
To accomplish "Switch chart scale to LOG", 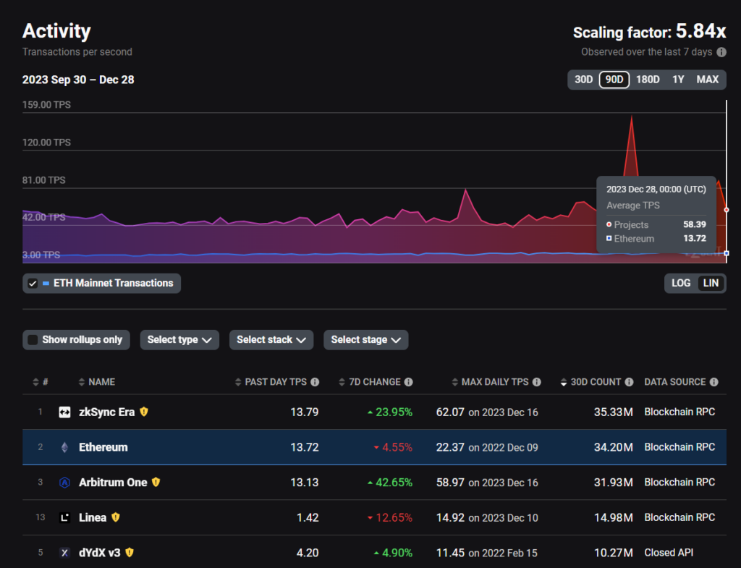I will click(x=680, y=283).
